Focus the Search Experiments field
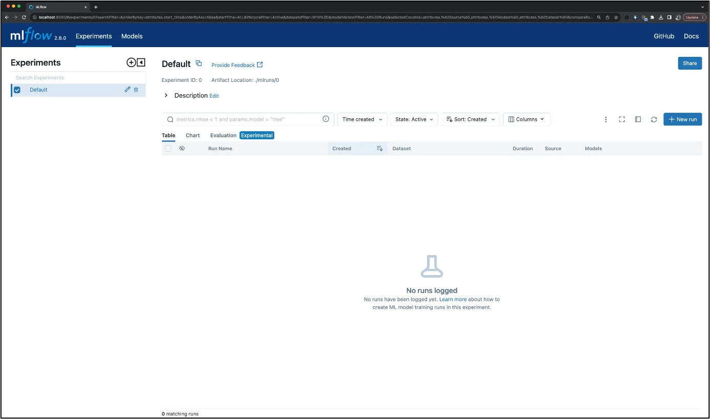710x419 pixels. click(78, 78)
